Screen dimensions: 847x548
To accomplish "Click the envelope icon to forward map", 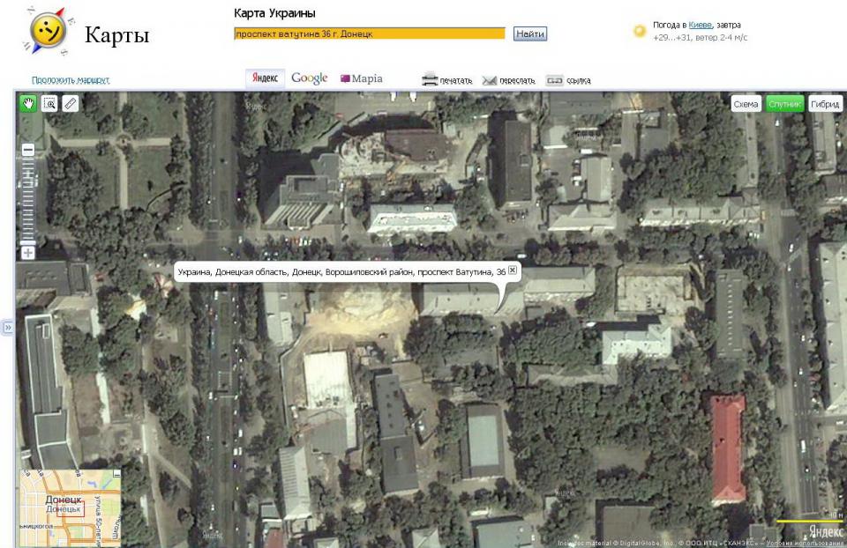I will pyautogui.click(x=490, y=80).
